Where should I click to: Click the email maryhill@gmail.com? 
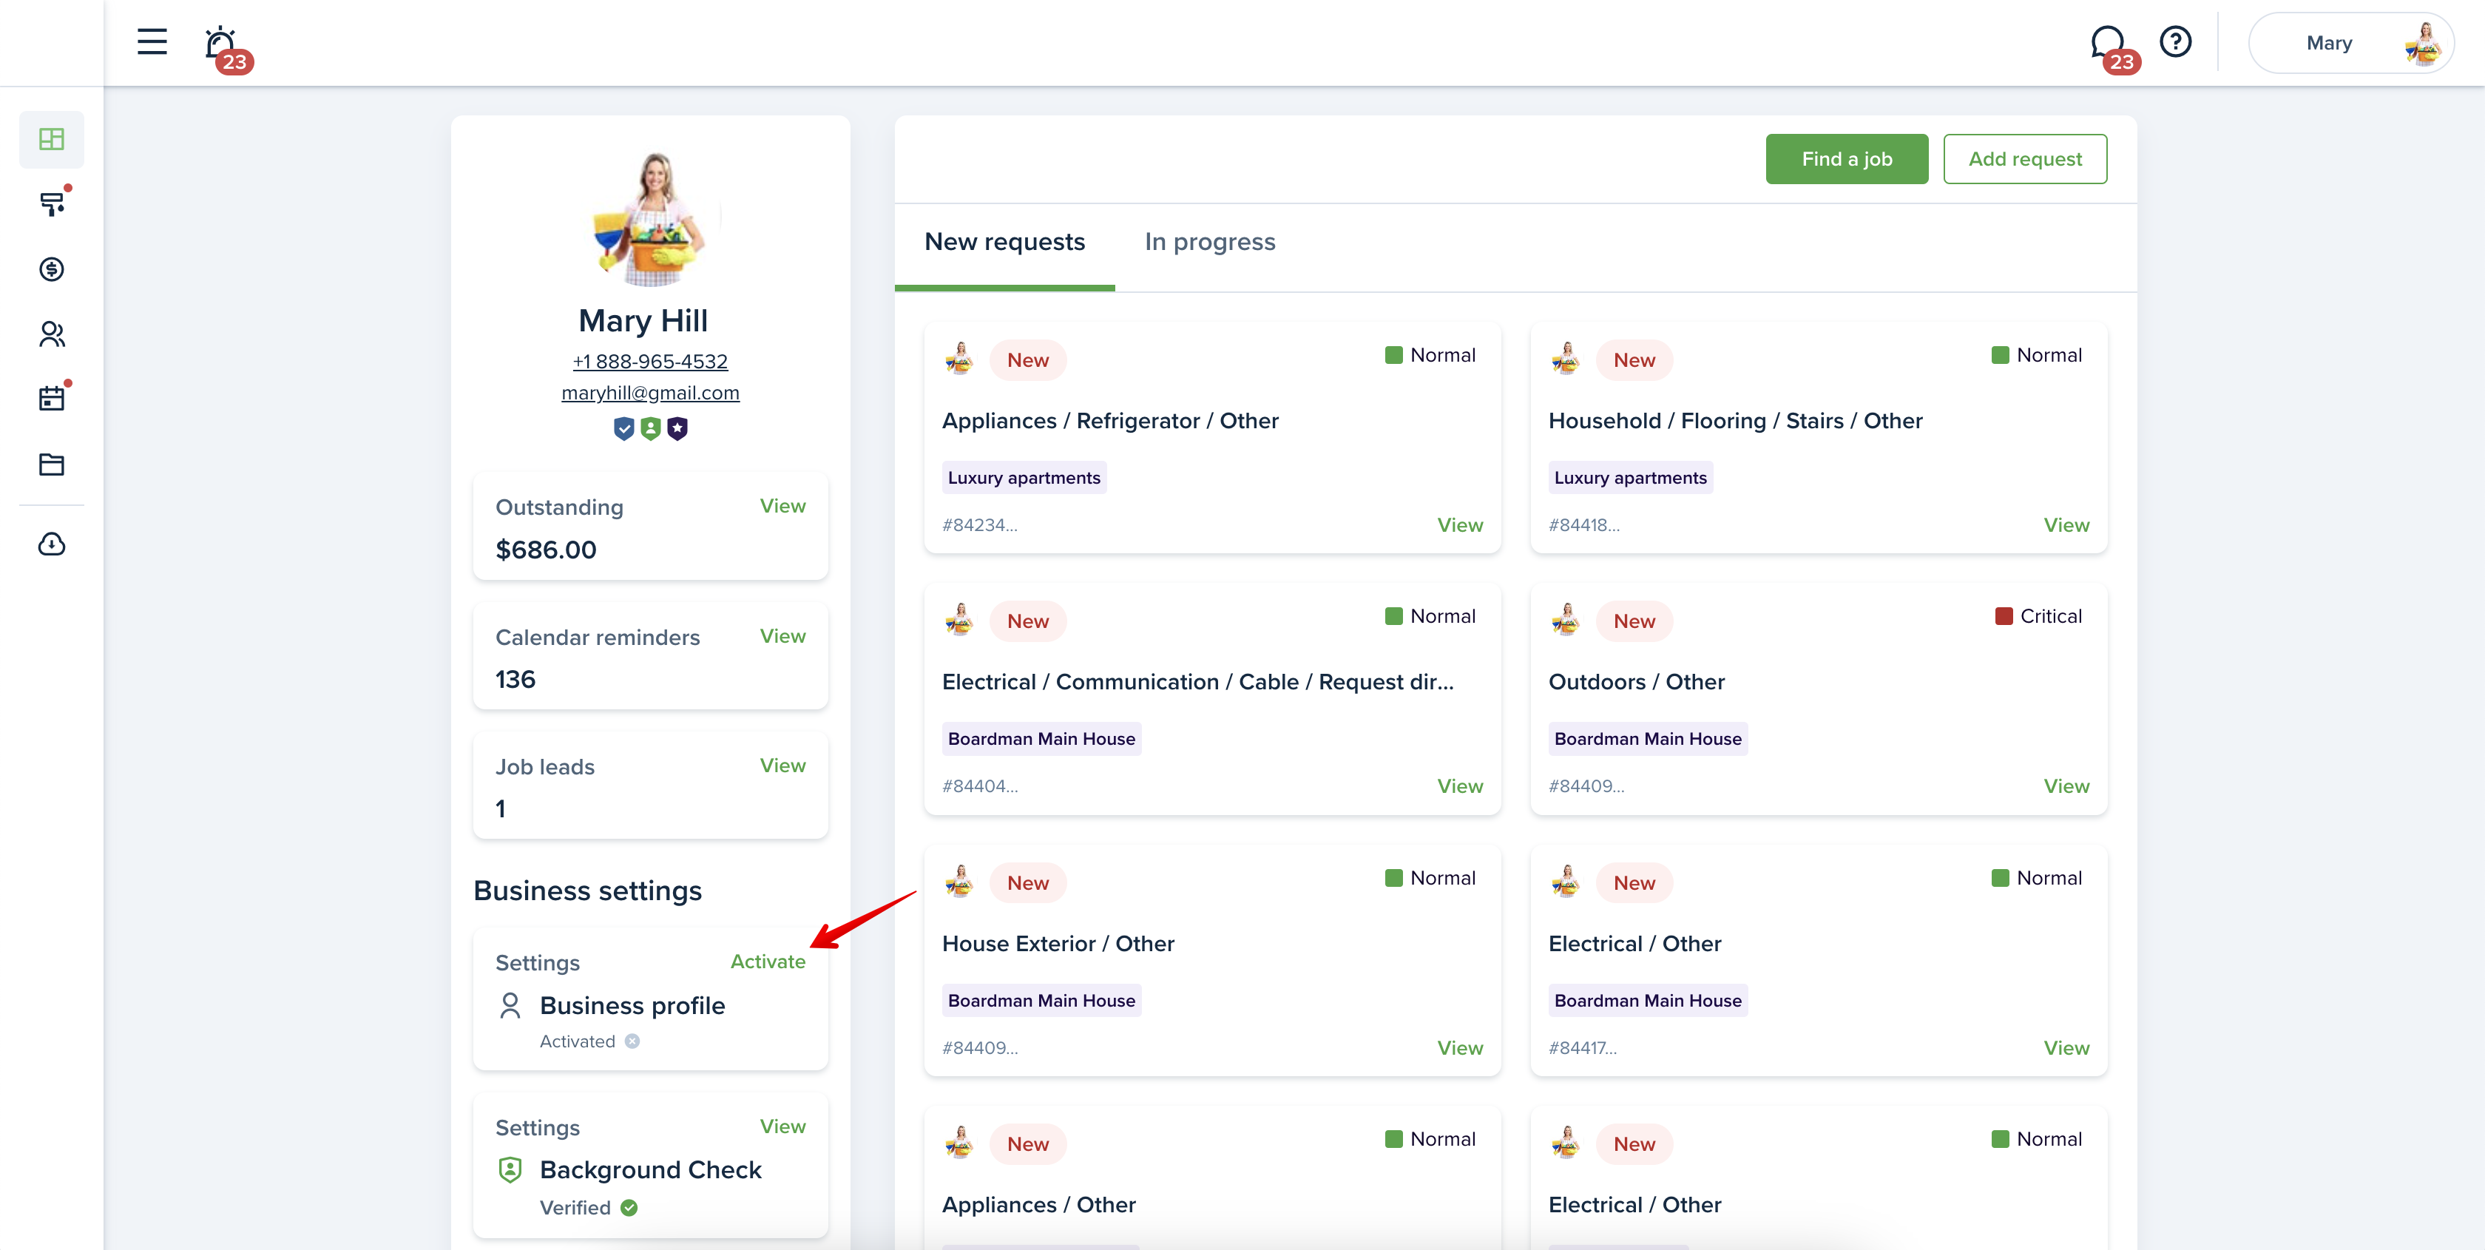pos(650,393)
